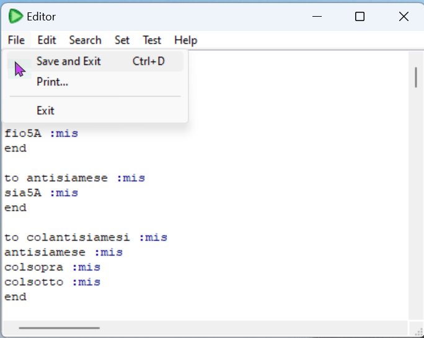Place cursor on 'colsopra :mis' line
The height and width of the screenshot is (338, 424).
53,267
